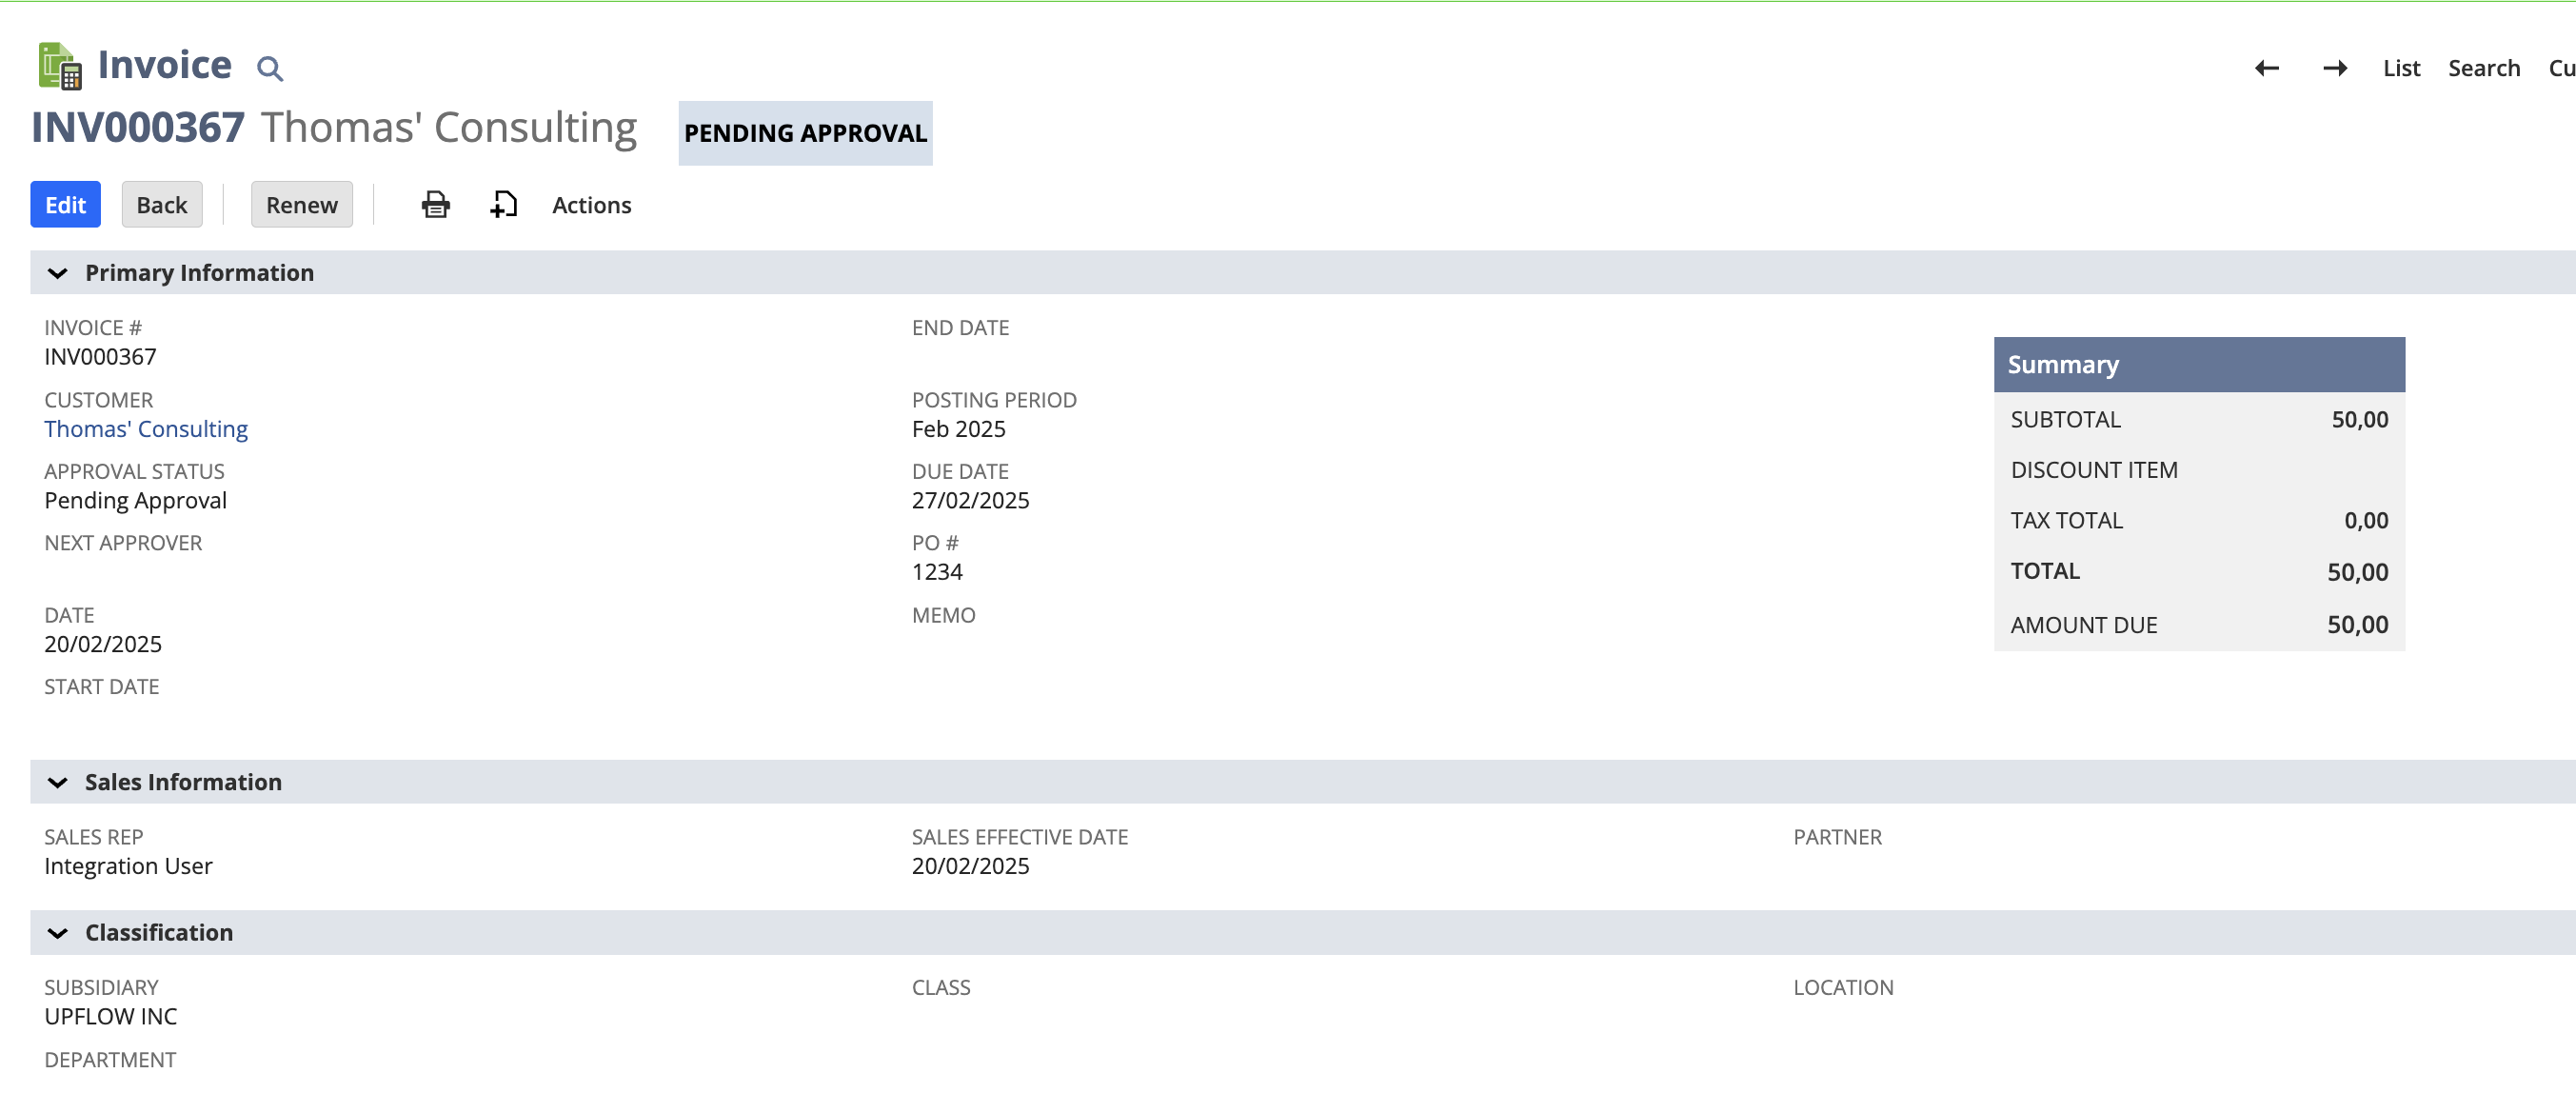
Task: Open the List view link
Action: 2401,68
